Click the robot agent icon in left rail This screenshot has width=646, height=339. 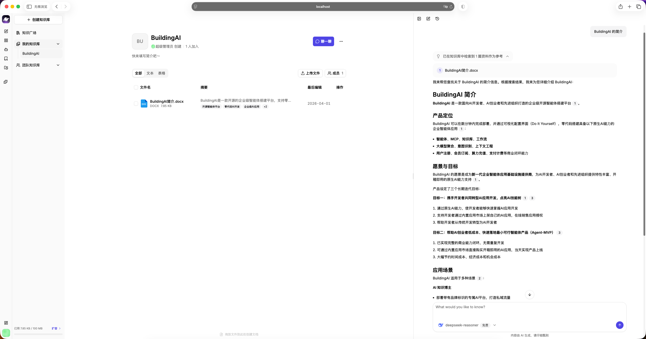6,49
